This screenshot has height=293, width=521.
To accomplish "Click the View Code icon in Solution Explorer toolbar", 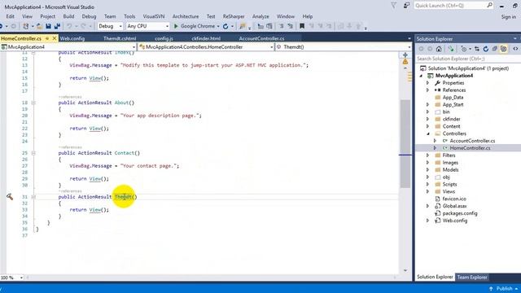I will click(515, 49).
